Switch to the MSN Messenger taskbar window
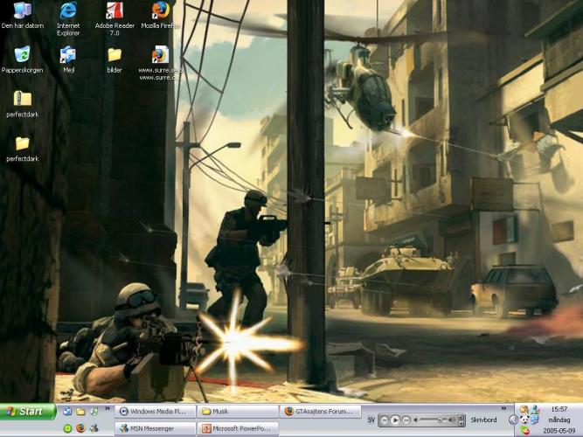Viewport: 583px width, 437px height. (x=155, y=428)
